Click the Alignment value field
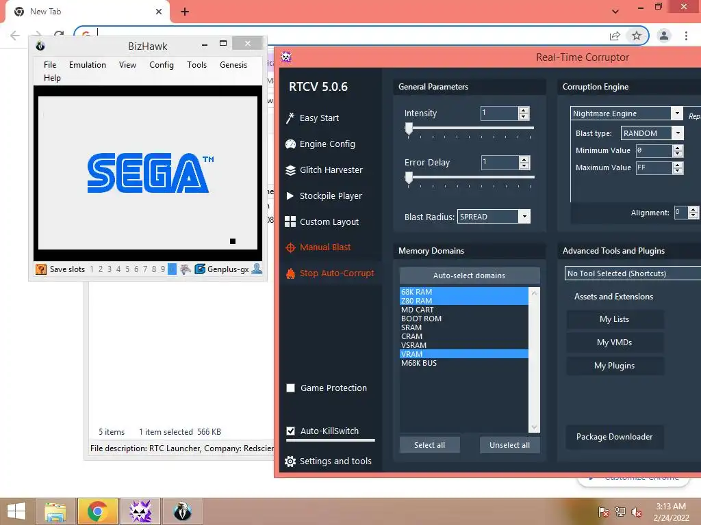Viewport: 701px width, 525px height. [681, 213]
